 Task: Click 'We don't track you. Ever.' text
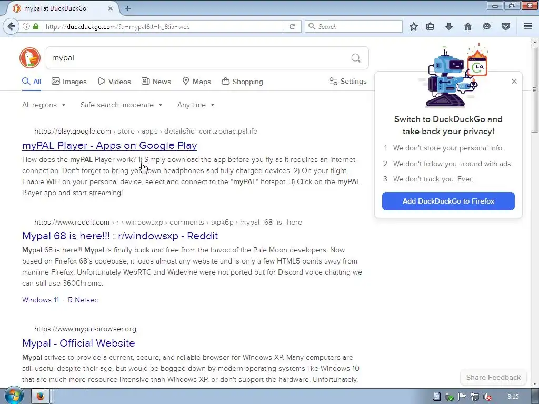pos(433,179)
